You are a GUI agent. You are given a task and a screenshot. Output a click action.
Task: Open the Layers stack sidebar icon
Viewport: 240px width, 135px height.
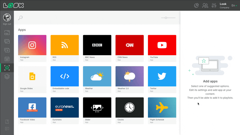(7, 76)
